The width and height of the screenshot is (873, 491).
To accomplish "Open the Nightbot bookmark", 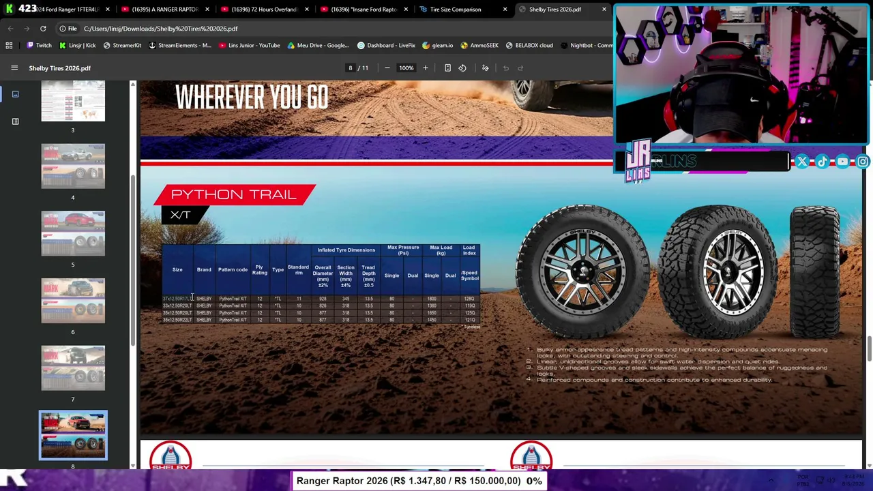I will [x=587, y=46].
